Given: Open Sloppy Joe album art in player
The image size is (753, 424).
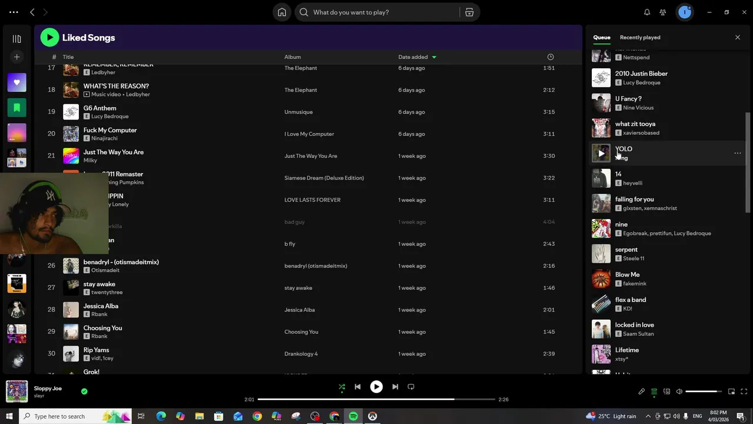Looking at the screenshot, I should (17, 391).
